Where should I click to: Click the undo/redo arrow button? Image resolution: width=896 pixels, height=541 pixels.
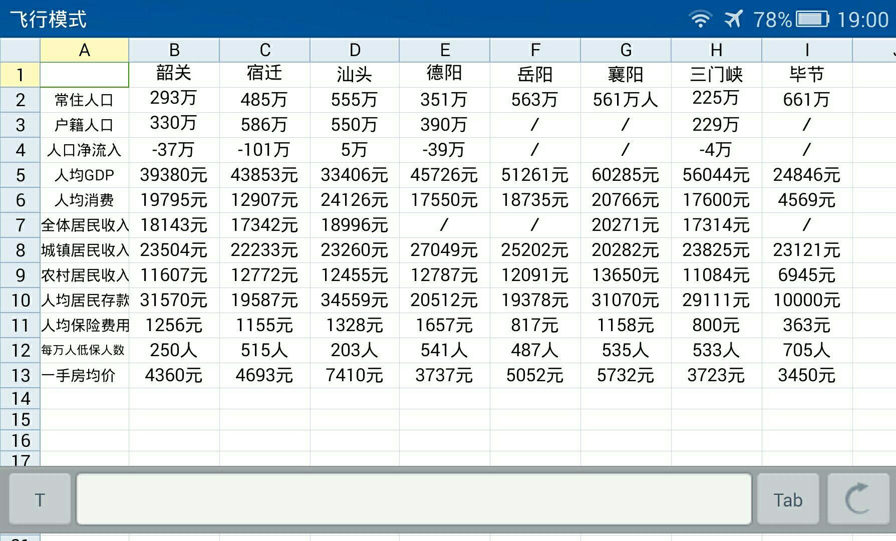pos(858,499)
